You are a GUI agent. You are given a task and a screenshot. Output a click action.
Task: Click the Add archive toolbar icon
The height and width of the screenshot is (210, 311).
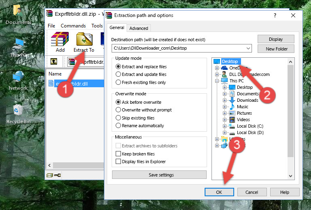tap(60, 42)
